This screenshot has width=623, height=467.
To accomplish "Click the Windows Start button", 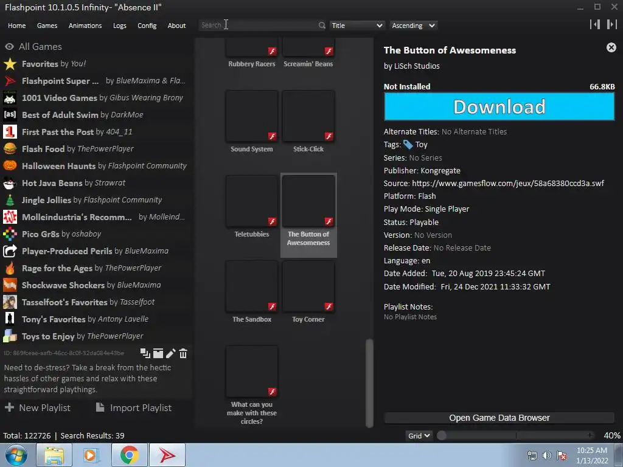I will pos(16,455).
